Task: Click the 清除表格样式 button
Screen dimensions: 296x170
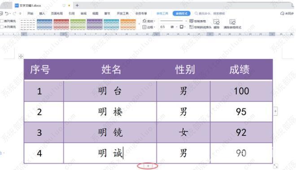Action: pos(232,24)
